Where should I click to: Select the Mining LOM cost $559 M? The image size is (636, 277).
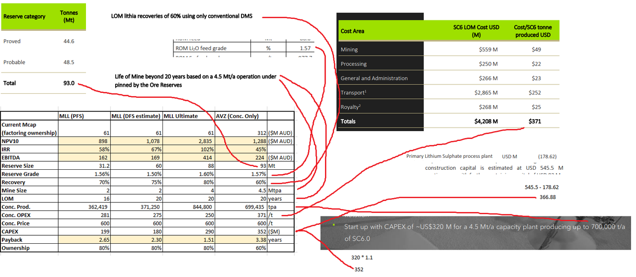pos(487,50)
